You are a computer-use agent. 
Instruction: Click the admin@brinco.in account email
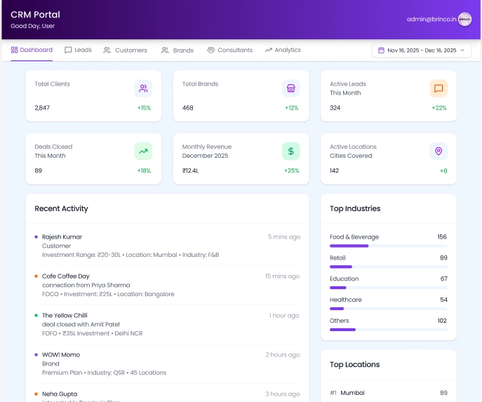431,20
